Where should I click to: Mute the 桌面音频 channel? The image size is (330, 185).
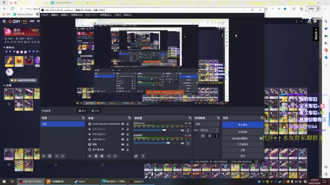[x=182, y=143]
